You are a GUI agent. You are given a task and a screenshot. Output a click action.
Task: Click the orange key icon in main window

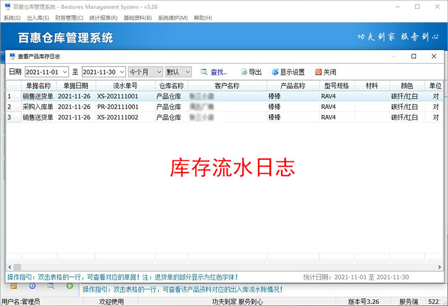[13, 286]
